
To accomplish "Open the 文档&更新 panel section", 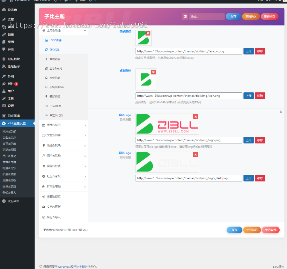I will tap(63, 207).
